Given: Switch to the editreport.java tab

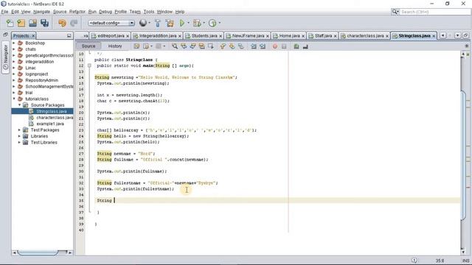Looking at the screenshot, I should (x=111, y=36).
